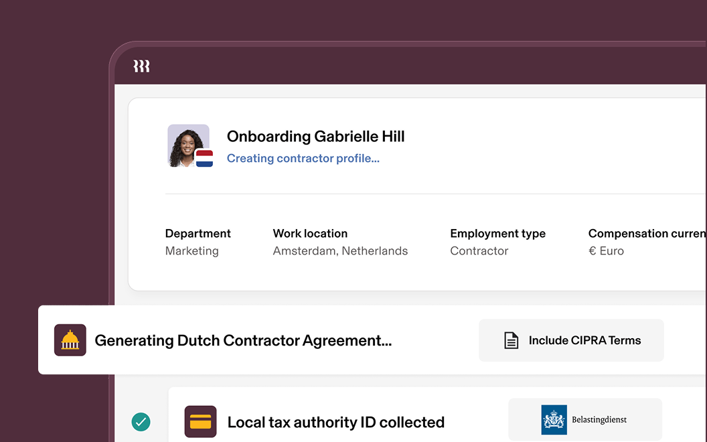This screenshot has width=707, height=442.
Task: Open the Onboarding Gabrielle Hill header menu
Action: pos(315,136)
